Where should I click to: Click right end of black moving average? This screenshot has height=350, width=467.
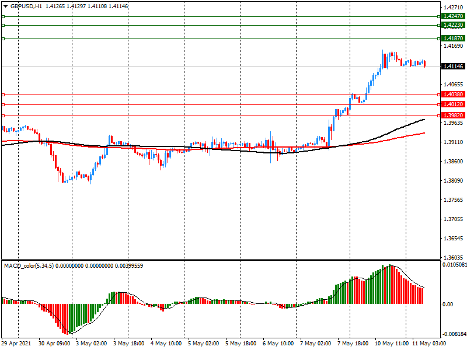click(424, 120)
